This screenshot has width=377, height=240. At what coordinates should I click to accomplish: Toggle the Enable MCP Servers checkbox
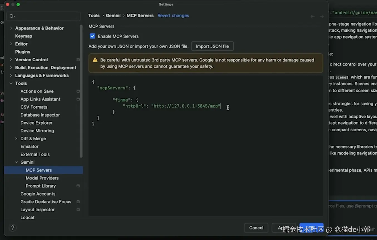click(x=92, y=36)
